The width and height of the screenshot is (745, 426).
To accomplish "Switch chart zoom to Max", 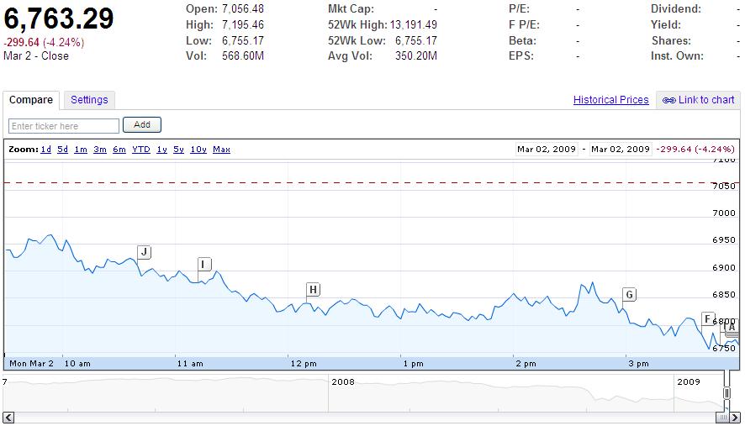I will click(x=221, y=150).
